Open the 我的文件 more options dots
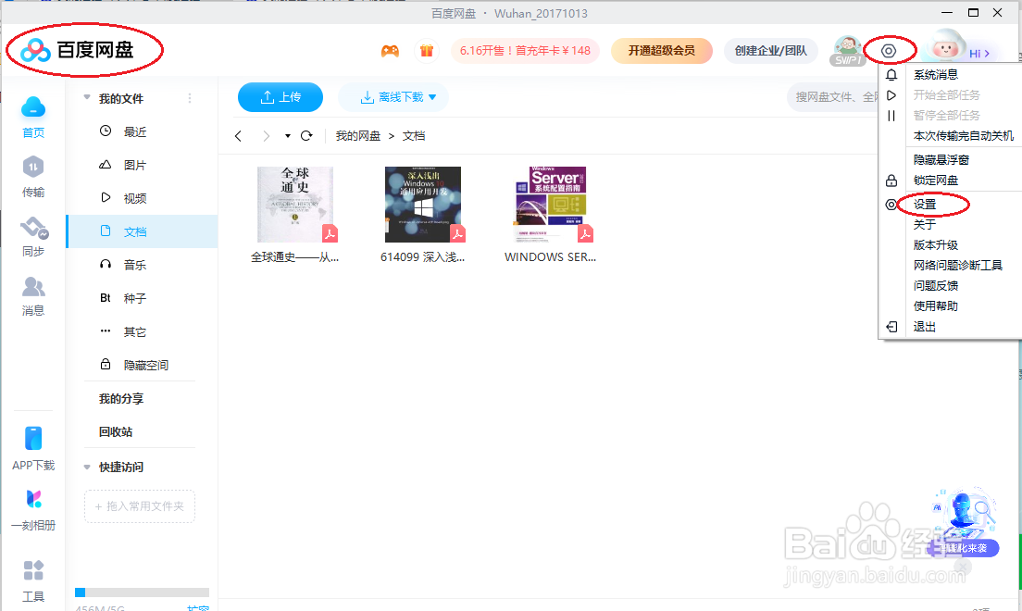Image resolution: width=1022 pixels, height=611 pixels. point(190,98)
